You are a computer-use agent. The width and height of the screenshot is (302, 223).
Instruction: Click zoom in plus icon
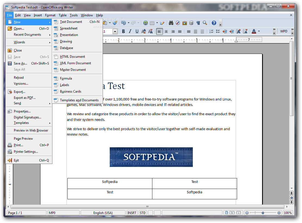[x=279, y=213]
